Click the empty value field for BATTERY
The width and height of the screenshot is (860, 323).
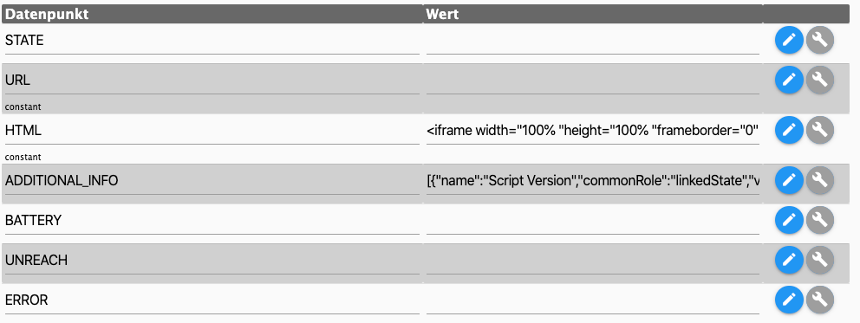[592, 221]
